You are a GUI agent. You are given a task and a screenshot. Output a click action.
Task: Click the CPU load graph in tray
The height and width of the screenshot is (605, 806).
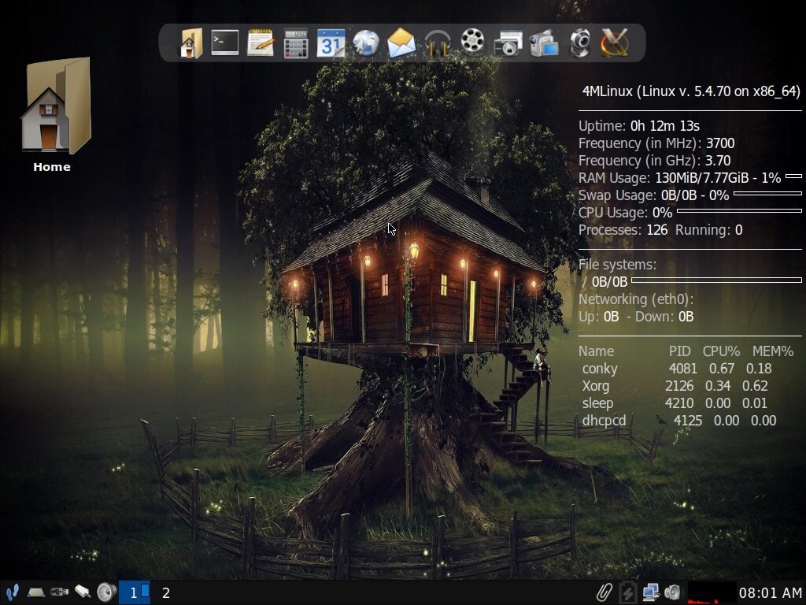pos(712,592)
